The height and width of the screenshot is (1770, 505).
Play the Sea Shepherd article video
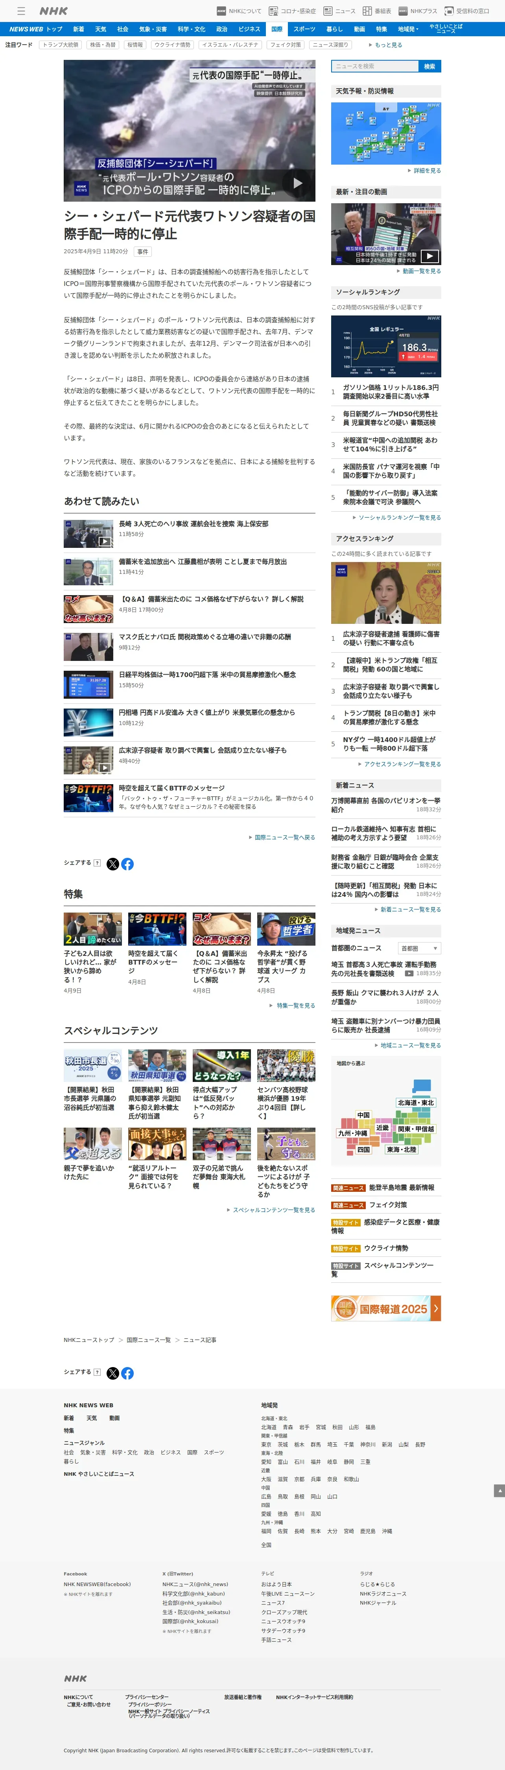tap(297, 184)
